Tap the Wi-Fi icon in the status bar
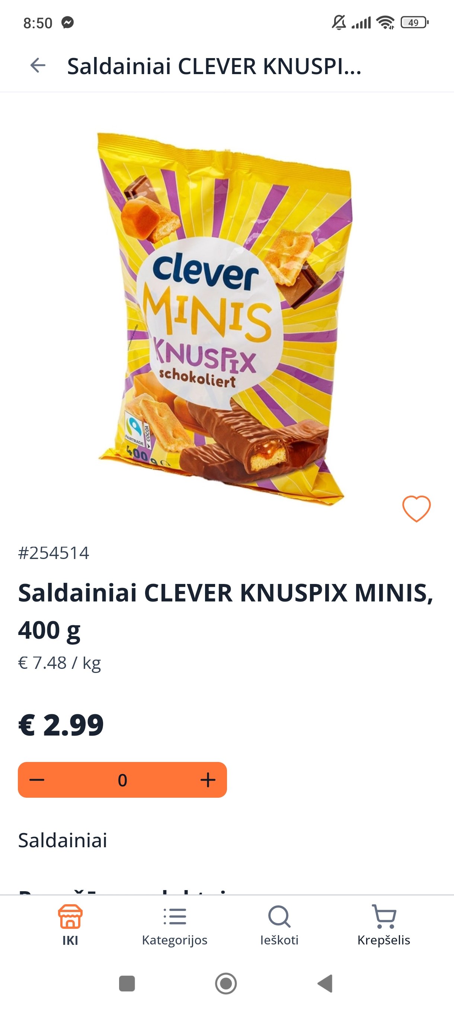Image resolution: width=454 pixels, height=1010 pixels. (x=386, y=22)
